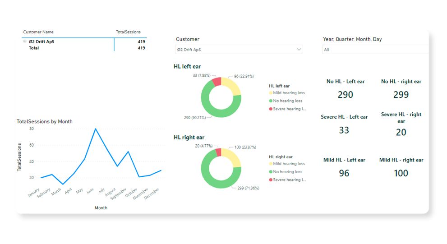
Task: Select the No HL - Left ear card
Action: (x=346, y=89)
